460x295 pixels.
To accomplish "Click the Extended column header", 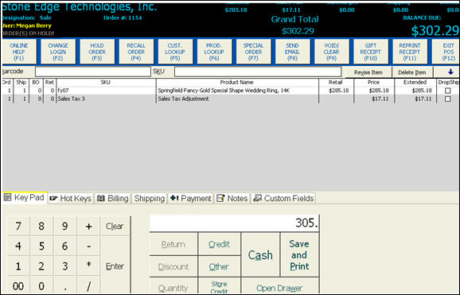I will click(415, 83).
